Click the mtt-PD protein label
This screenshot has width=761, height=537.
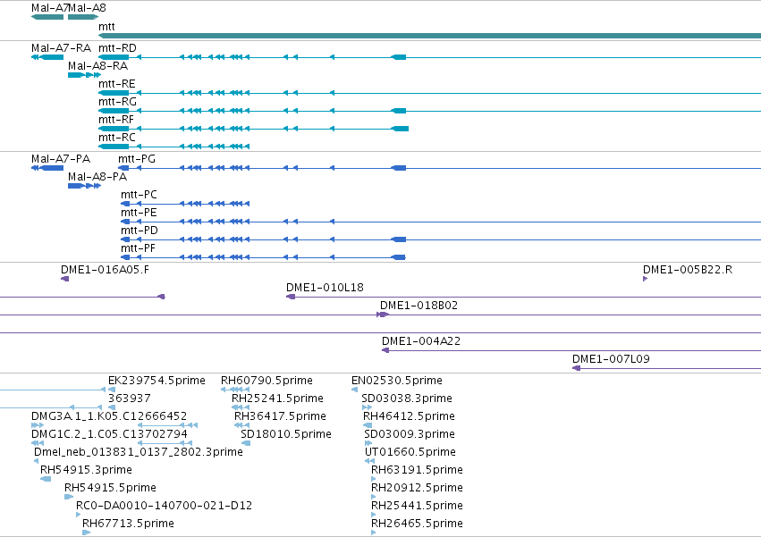coord(140,231)
